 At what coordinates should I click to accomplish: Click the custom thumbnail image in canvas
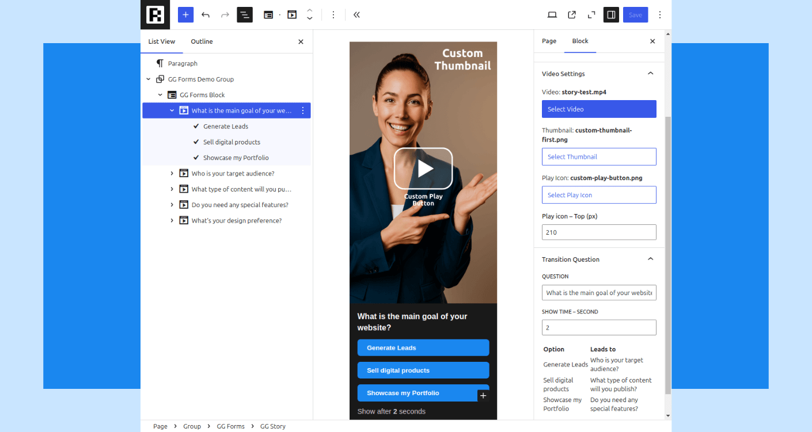point(423,173)
